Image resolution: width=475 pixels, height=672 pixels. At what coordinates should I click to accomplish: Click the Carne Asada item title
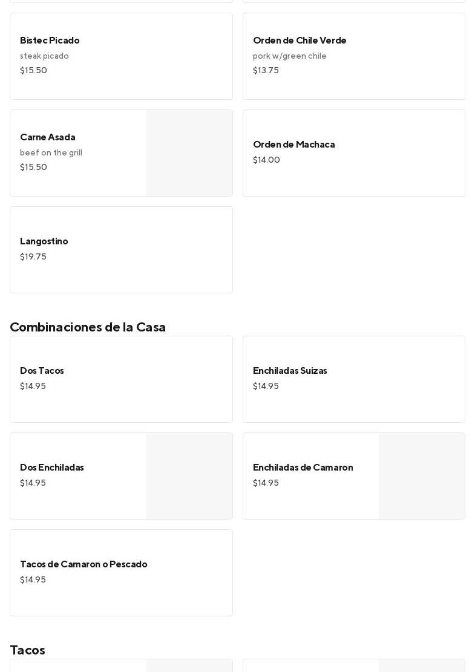[48, 137]
